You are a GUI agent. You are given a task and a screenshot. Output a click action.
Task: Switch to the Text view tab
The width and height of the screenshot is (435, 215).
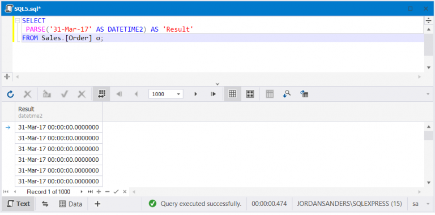click(x=18, y=204)
